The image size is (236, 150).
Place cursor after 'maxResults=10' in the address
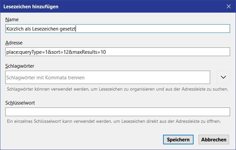106,52
